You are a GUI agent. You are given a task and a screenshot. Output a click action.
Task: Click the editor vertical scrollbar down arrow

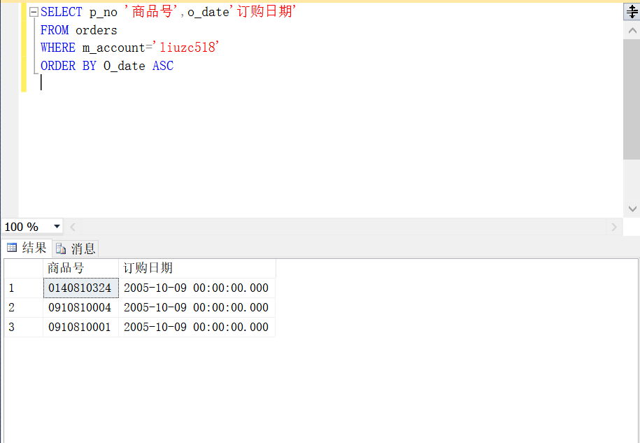[632, 209]
